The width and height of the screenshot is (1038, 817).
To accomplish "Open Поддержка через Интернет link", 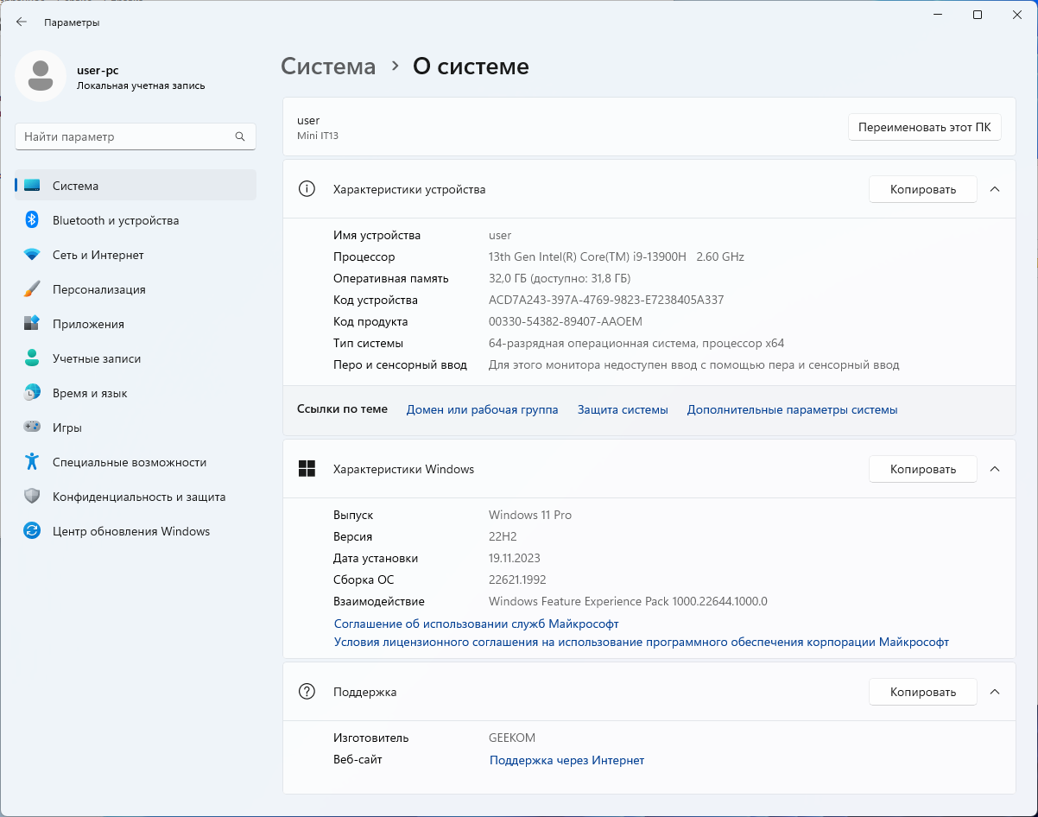I will pyautogui.click(x=566, y=760).
